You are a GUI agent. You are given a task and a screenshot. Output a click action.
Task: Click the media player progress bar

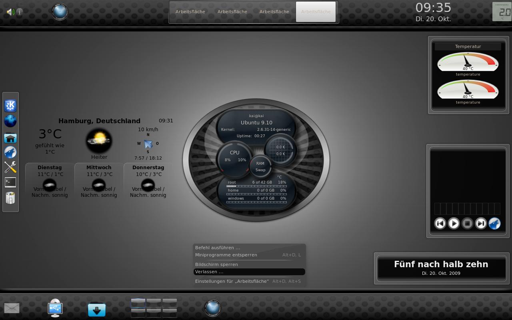pos(467,209)
